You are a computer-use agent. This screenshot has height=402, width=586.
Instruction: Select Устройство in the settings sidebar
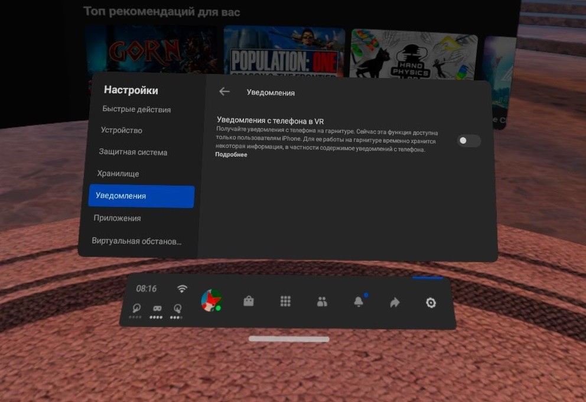[x=122, y=130]
